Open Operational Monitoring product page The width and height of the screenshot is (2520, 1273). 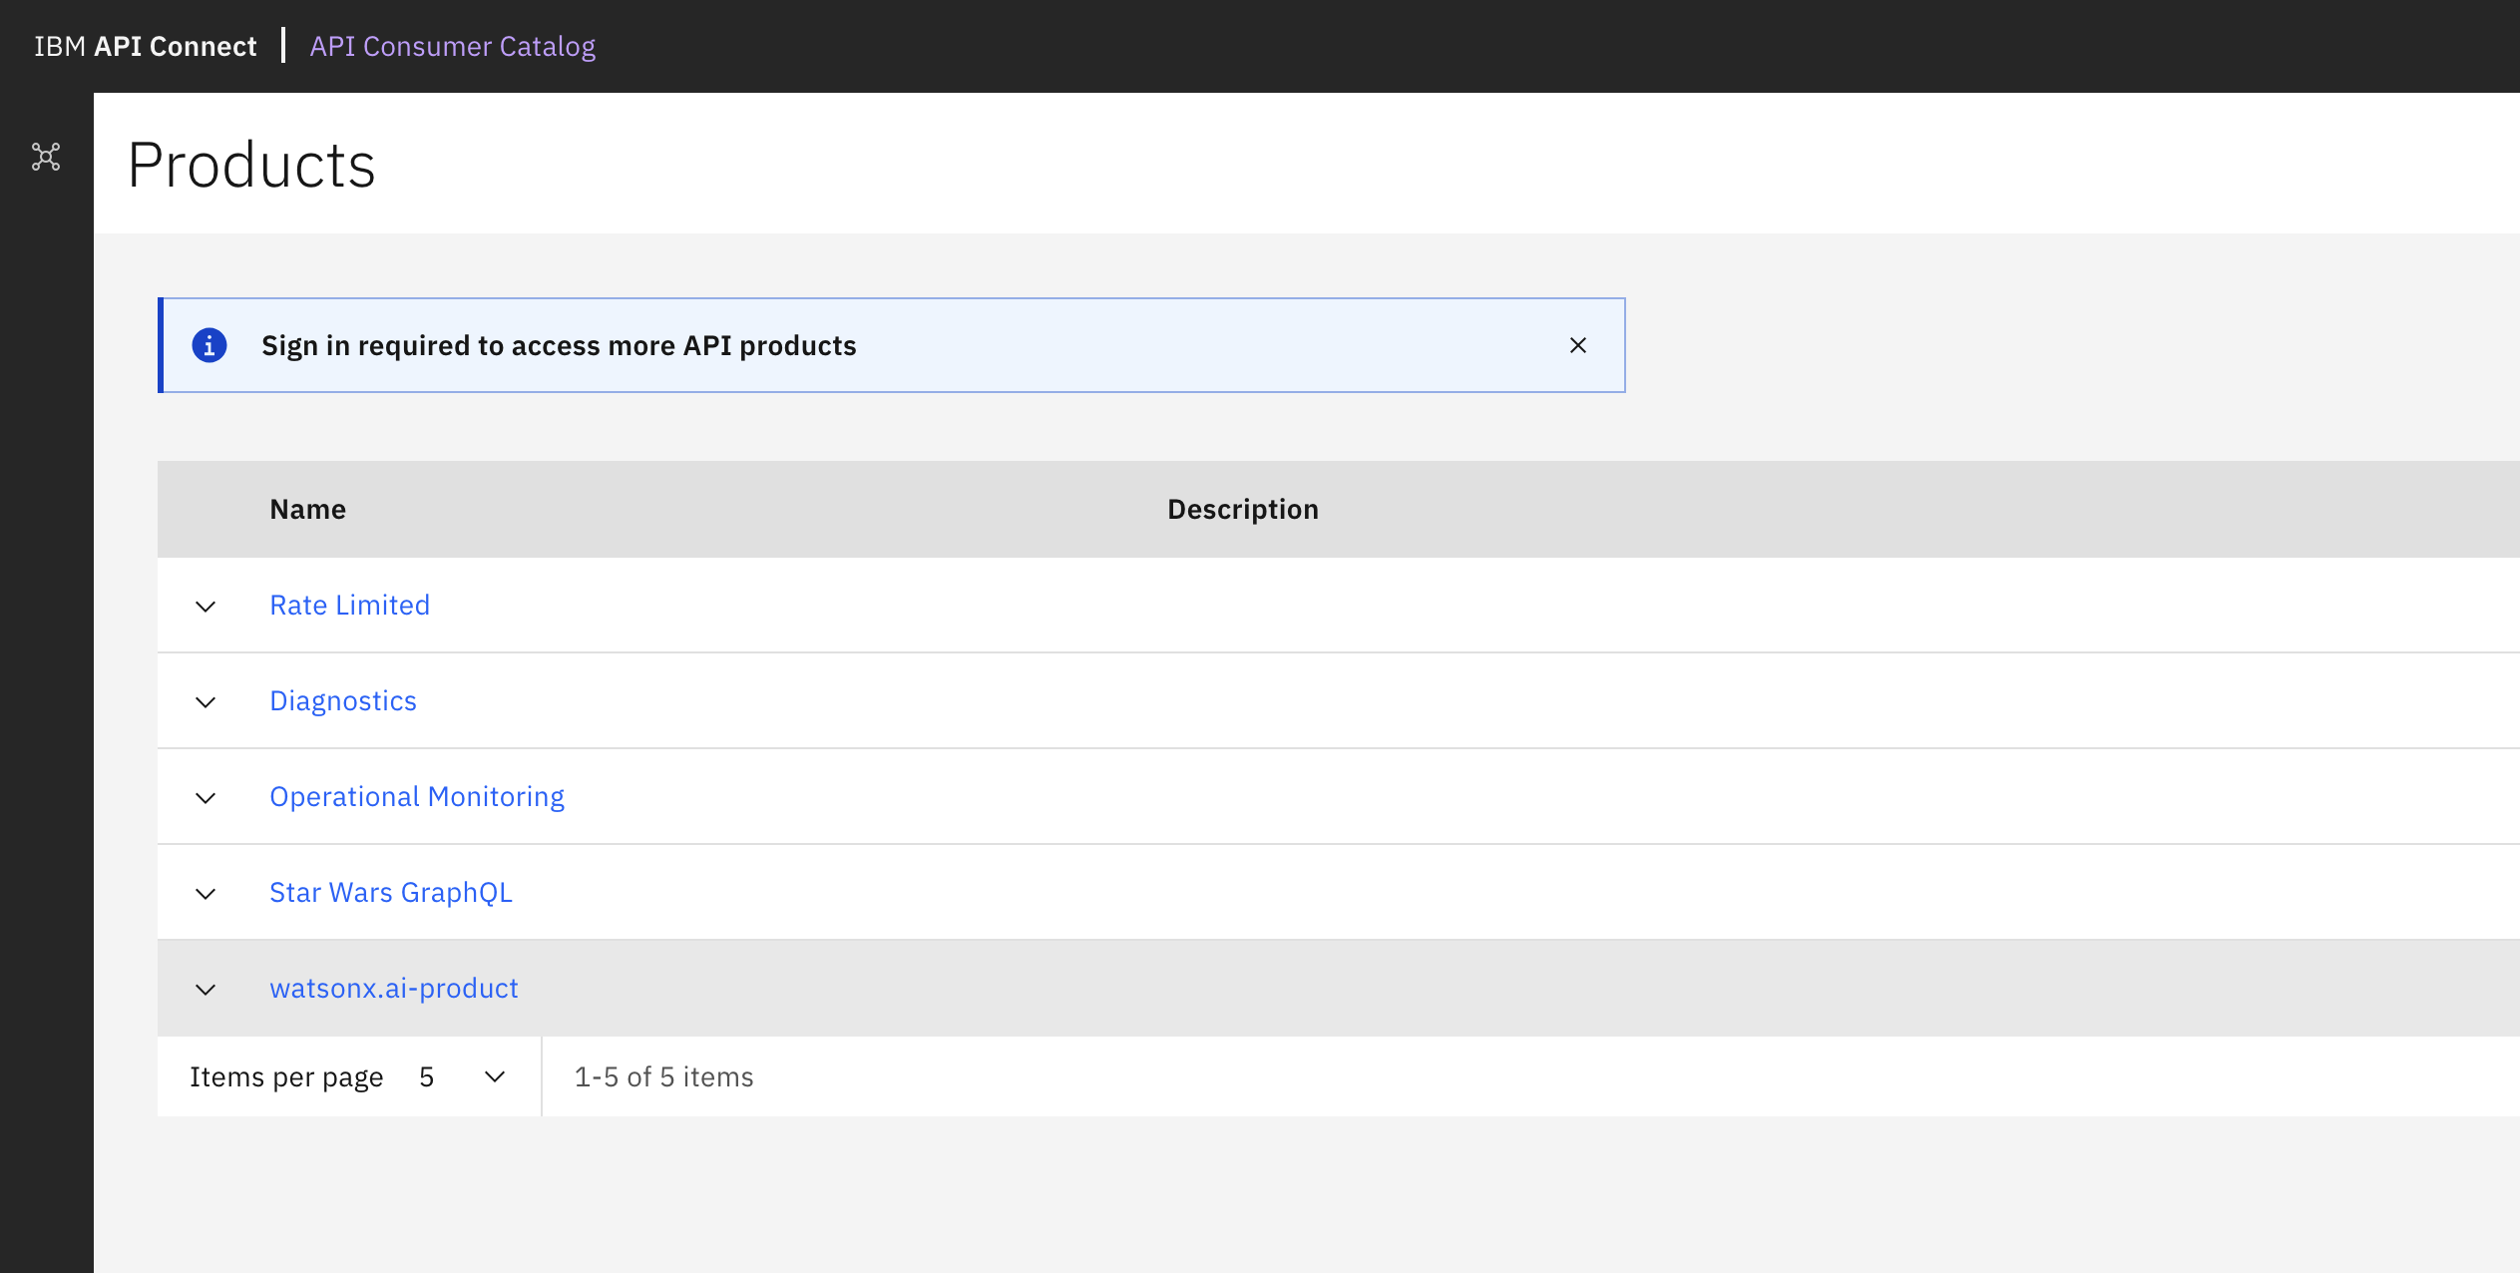click(417, 797)
